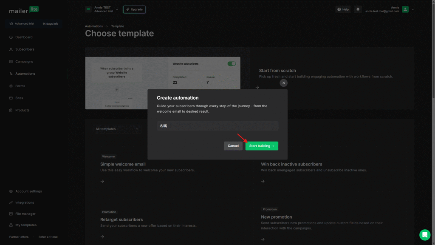Open the Annie user profile menu

(408, 9)
